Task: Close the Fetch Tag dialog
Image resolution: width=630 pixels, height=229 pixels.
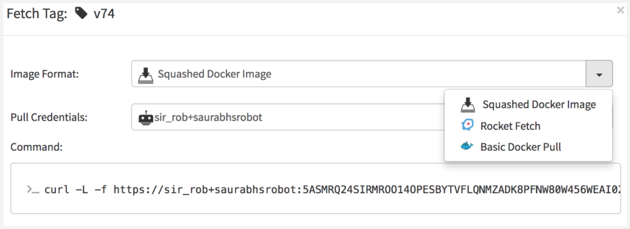Action: (x=620, y=10)
